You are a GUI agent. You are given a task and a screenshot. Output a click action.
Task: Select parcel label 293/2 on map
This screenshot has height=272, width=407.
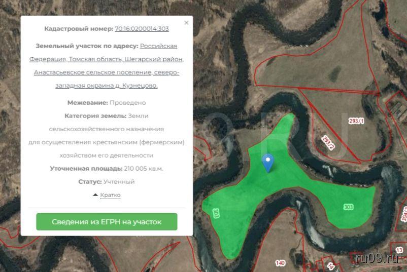click(x=328, y=143)
